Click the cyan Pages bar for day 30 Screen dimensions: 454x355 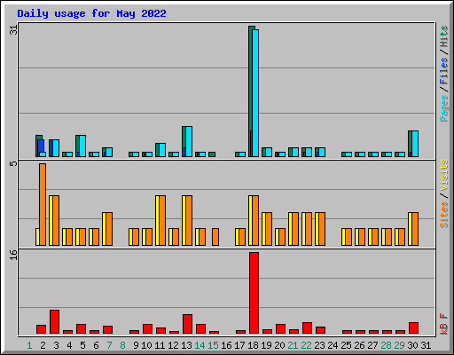(415, 144)
